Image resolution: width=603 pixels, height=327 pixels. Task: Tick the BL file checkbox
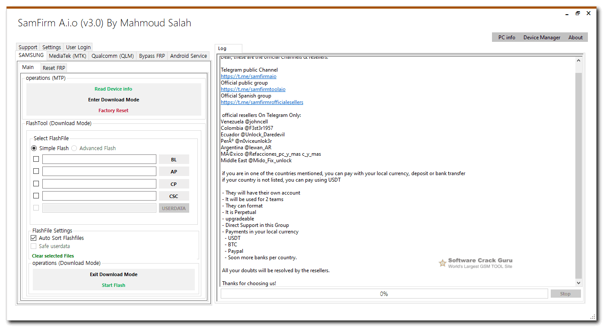36,159
